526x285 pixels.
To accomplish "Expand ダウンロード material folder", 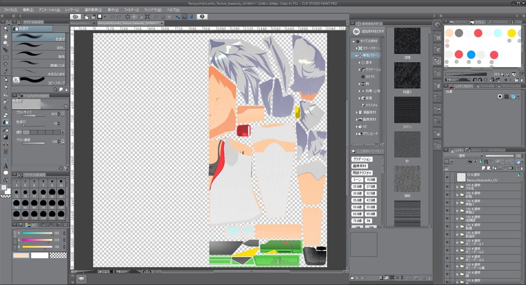I will pyautogui.click(x=356, y=134).
